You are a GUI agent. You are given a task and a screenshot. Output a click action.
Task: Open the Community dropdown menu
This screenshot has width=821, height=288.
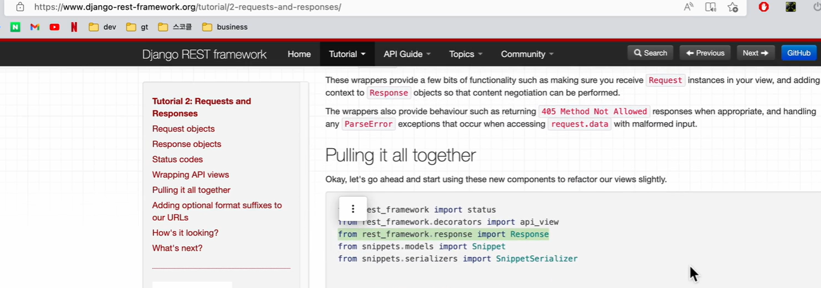527,54
